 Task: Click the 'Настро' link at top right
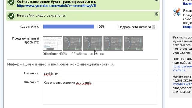click(187, 4)
